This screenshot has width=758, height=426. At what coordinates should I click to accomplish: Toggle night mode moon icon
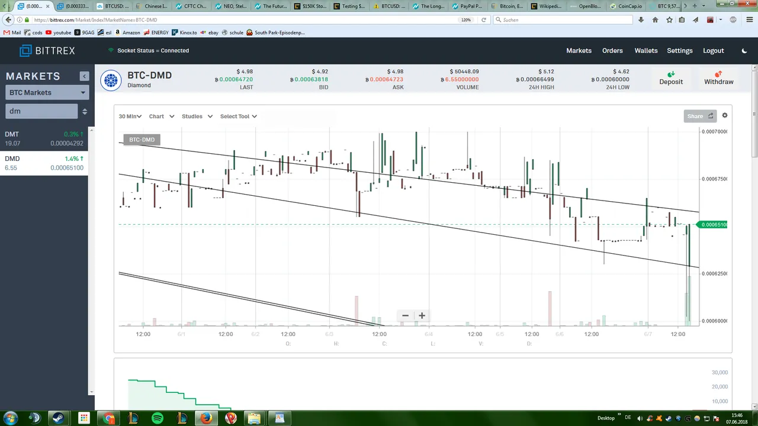click(x=744, y=51)
